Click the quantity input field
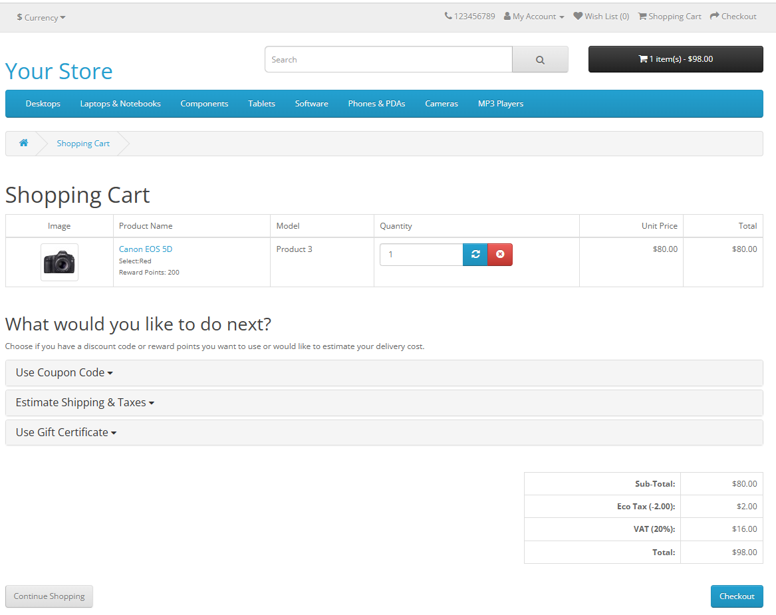 tap(422, 255)
